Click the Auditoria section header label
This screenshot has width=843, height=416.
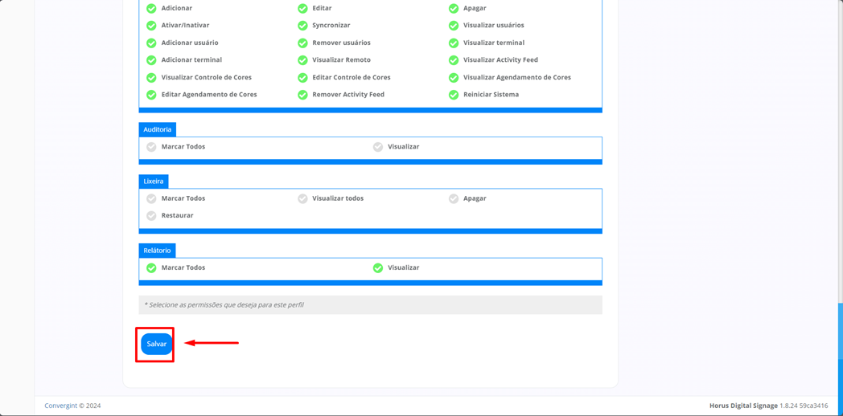pyautogui.click(x=158, y=129)
